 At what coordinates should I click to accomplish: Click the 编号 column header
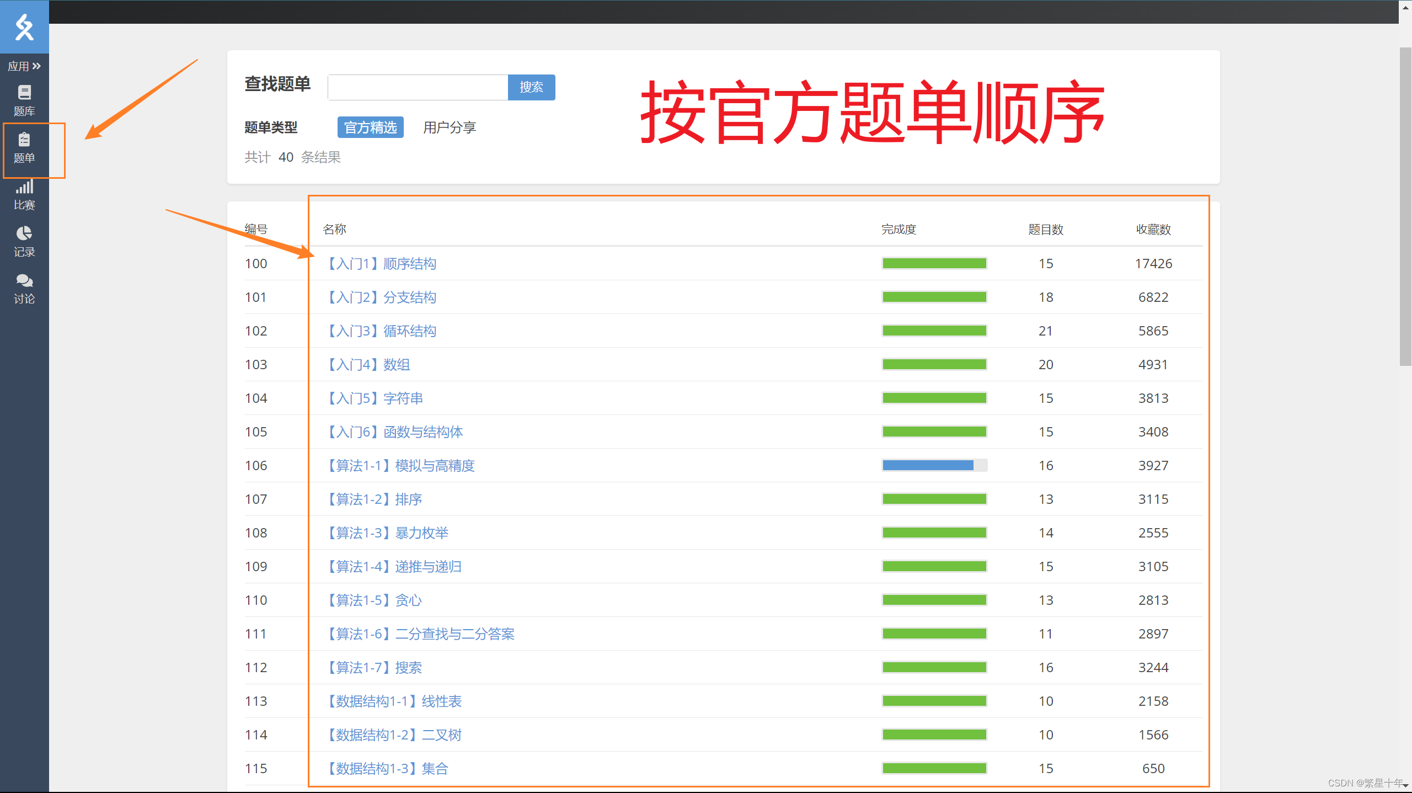(x=256, y=230)
